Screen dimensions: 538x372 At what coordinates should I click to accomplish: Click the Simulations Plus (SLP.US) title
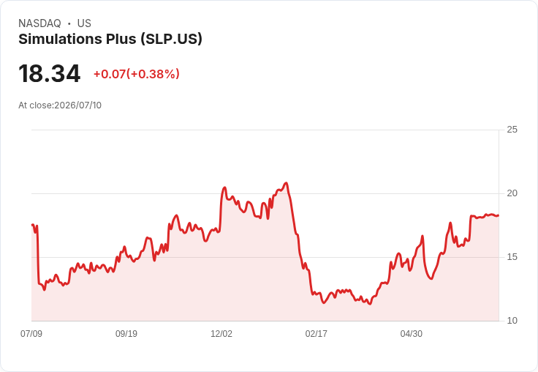pos(110,40)
